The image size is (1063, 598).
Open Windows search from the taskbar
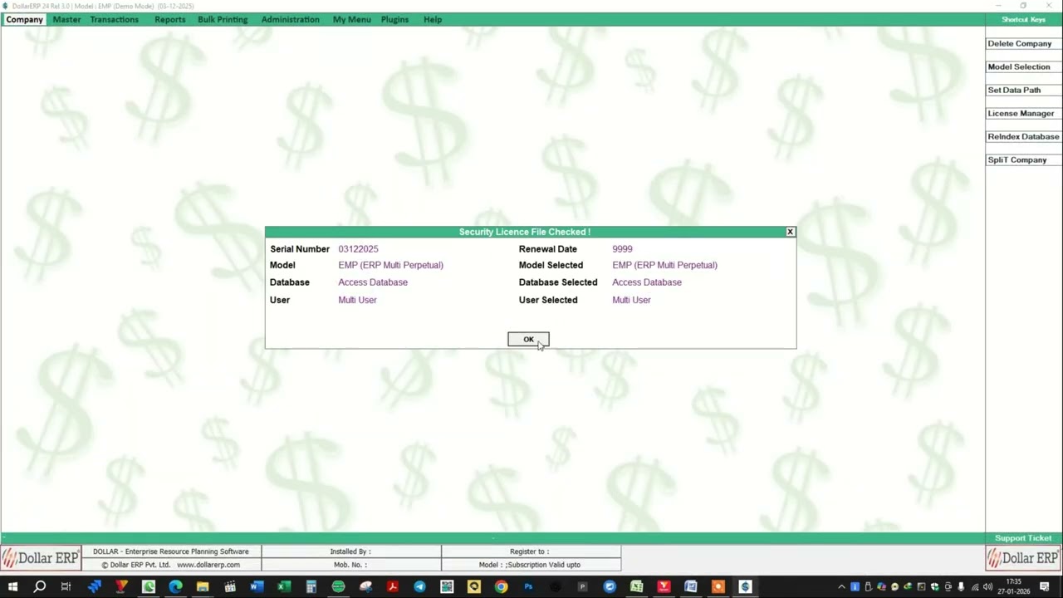(39, 587)
